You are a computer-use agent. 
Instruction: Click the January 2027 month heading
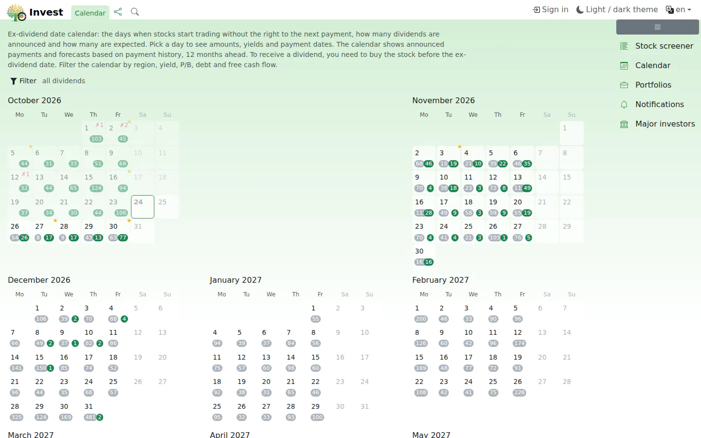[x=236, y=280]
